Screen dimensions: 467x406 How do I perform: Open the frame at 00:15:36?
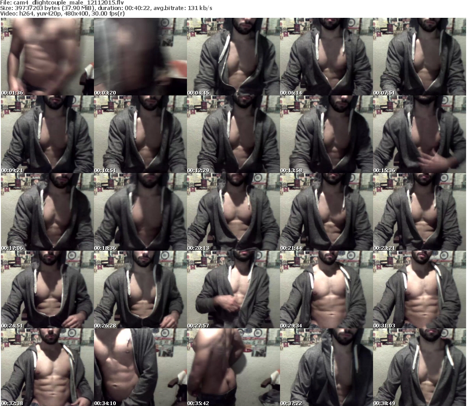[x=419, y=134]
